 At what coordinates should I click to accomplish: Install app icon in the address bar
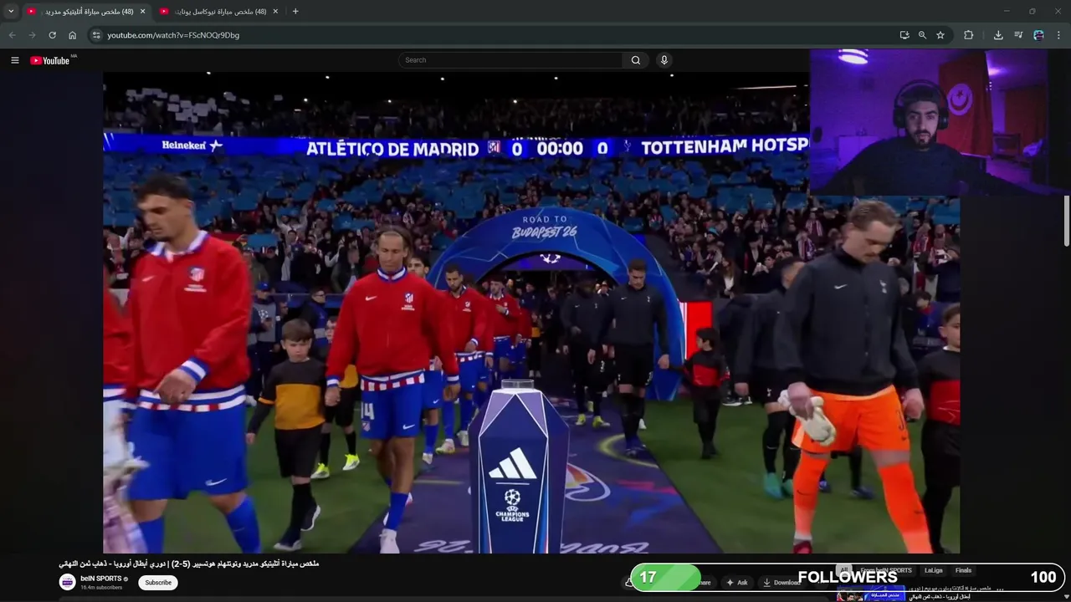[904, 35]
